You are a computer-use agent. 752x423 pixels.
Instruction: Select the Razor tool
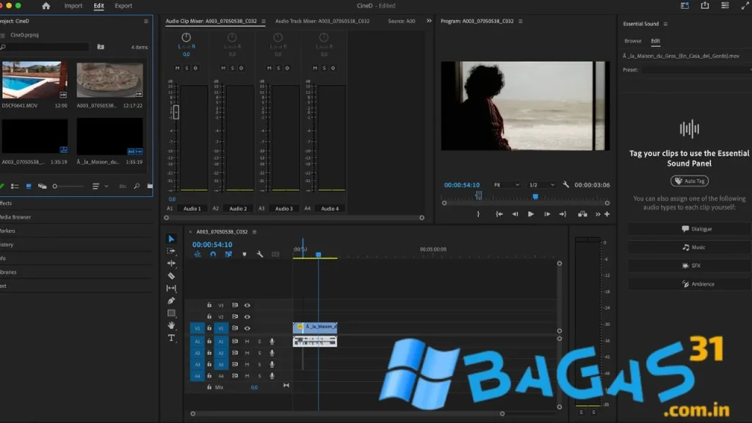pyautogui.click(x=171, y=276)
